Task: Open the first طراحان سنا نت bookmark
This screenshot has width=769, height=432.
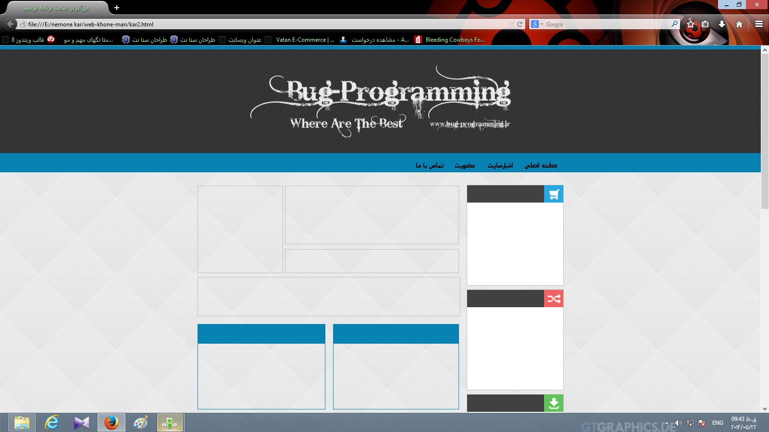Action: pos(145,40)
